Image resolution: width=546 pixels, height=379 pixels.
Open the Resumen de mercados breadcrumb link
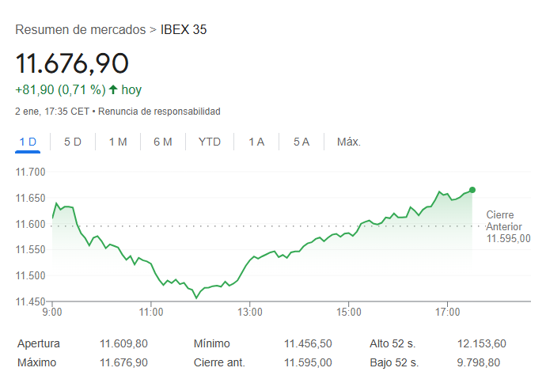pyautogui.click(x=80, y=30)
